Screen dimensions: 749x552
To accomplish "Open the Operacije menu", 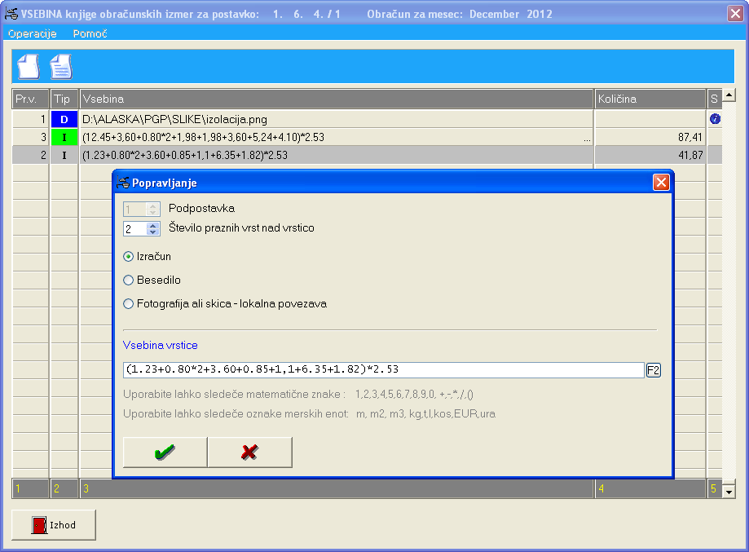I will 32,33.
